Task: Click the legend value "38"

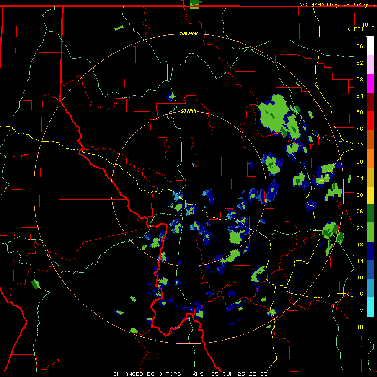Action: [360, 162]
